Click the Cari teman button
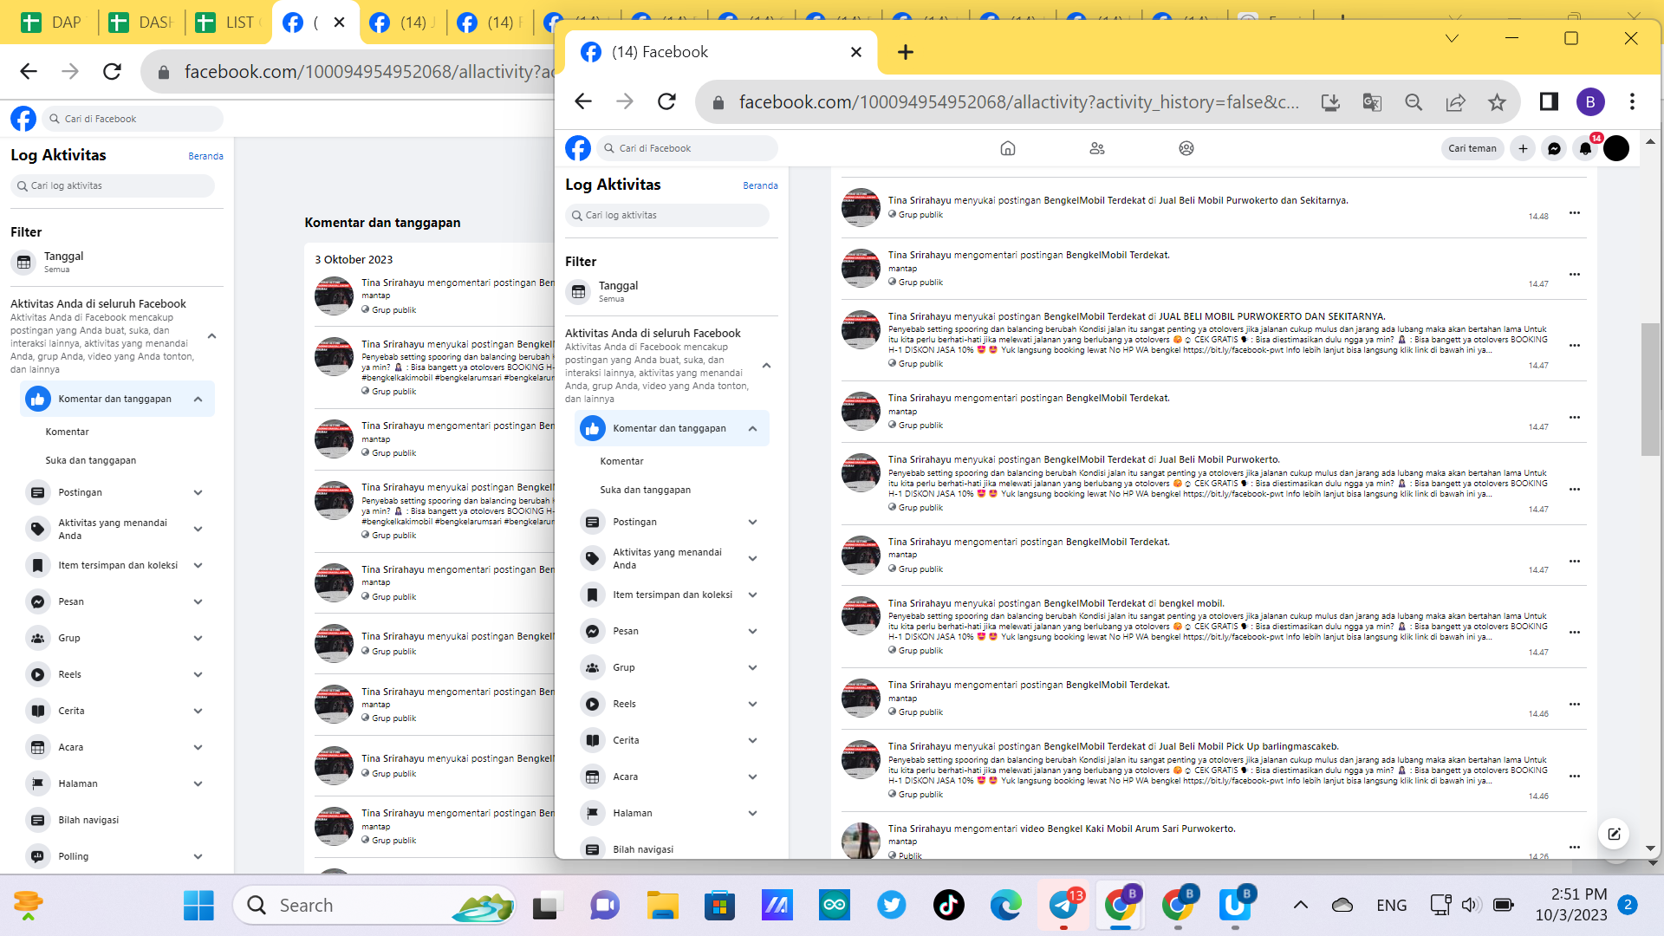Viewport: 1664px width, 936px height. tap(1472, 148)
